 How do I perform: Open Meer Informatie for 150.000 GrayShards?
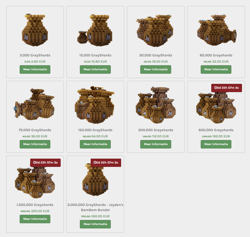click(x=95, y=144)
